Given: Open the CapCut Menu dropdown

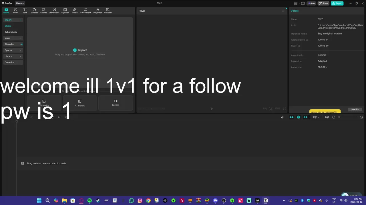Looking at the screenshot, I should tap(20, 3).
